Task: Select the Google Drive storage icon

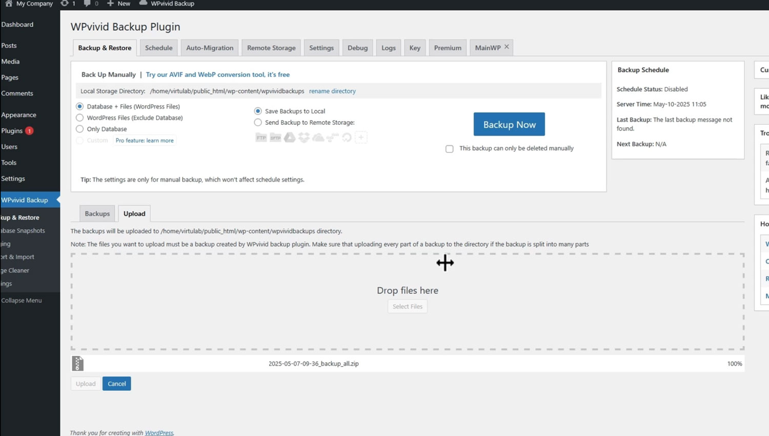Action: (x=290, y=137)
